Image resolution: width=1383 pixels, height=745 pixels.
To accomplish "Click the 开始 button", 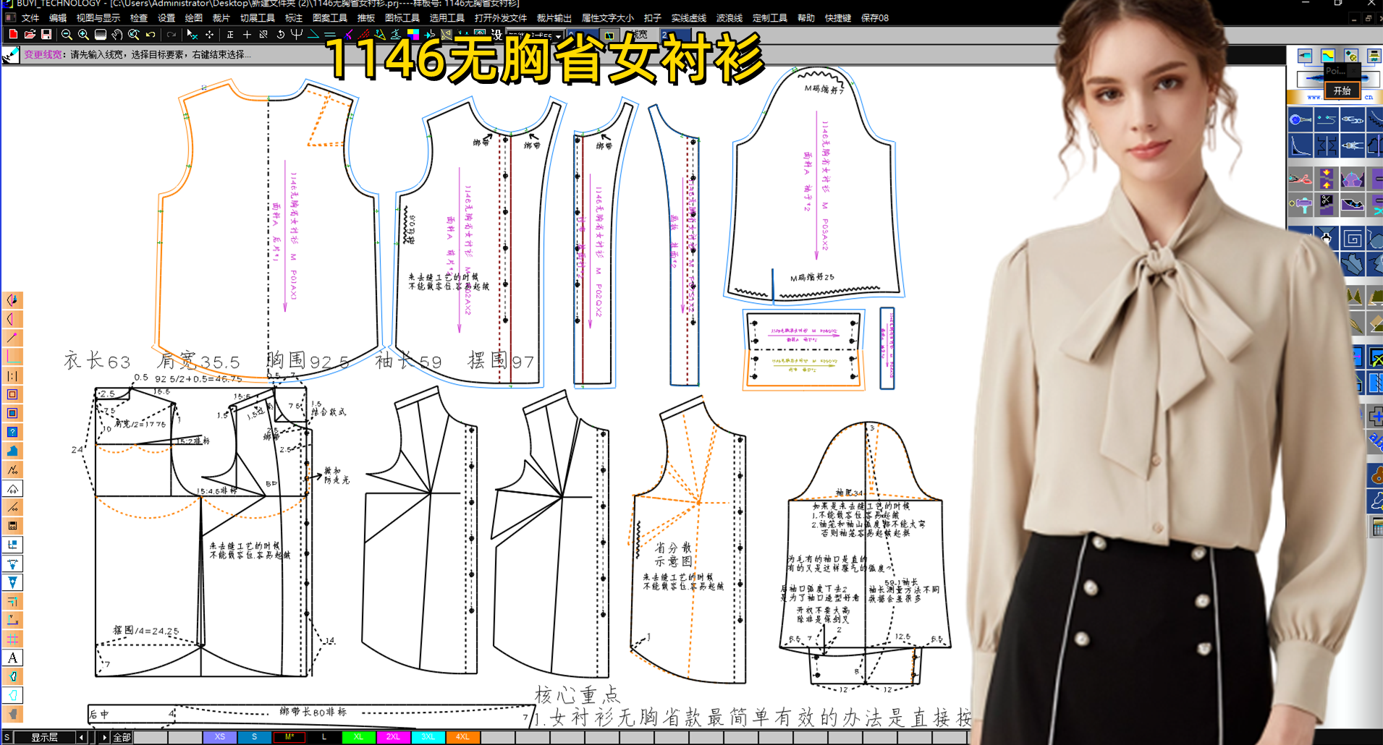I will click(1342, 90).
